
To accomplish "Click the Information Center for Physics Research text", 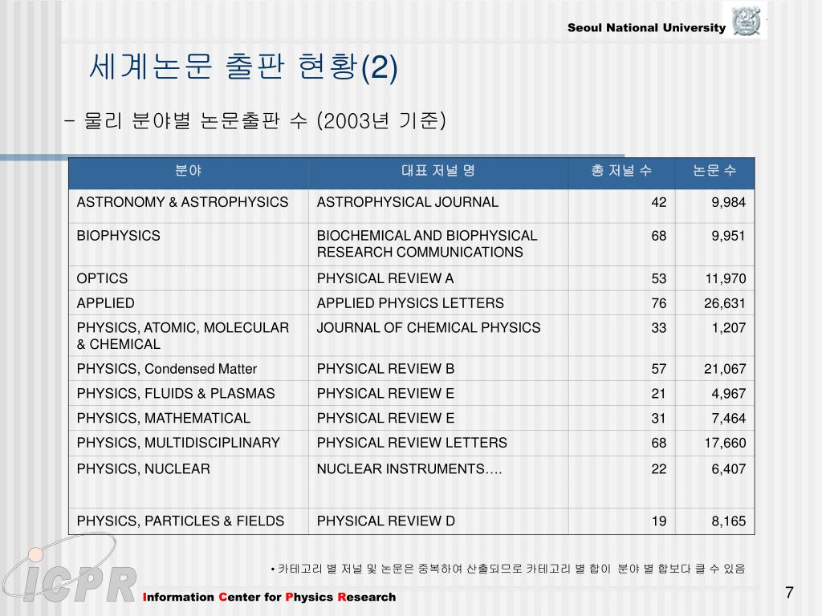I will [x=270, y=597].
